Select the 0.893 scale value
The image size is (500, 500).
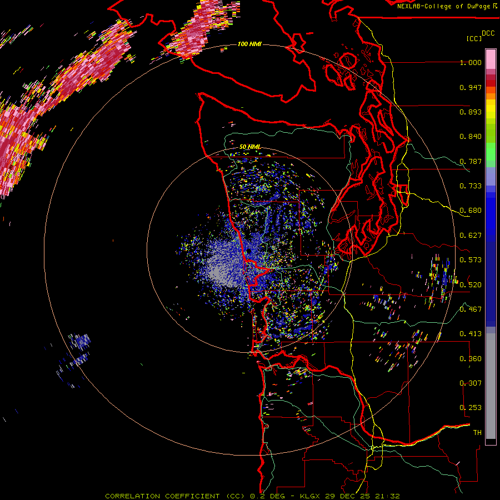pyautogui.click(x=471, y=112)
